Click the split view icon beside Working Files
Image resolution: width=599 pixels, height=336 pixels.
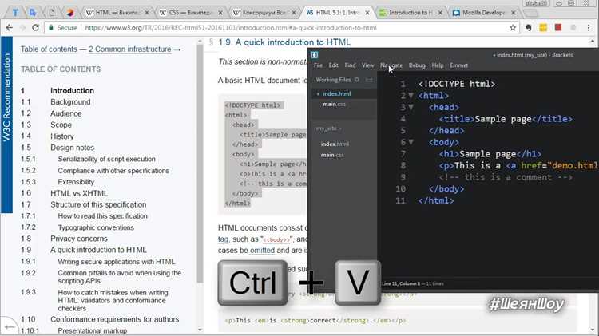click(369, 80)
